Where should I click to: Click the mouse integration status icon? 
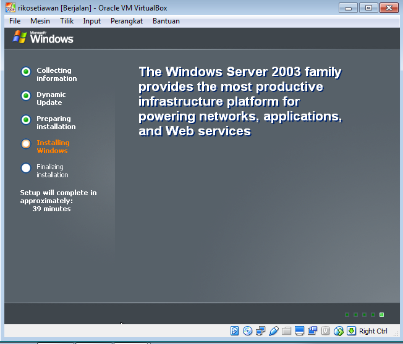pos(339,331)
